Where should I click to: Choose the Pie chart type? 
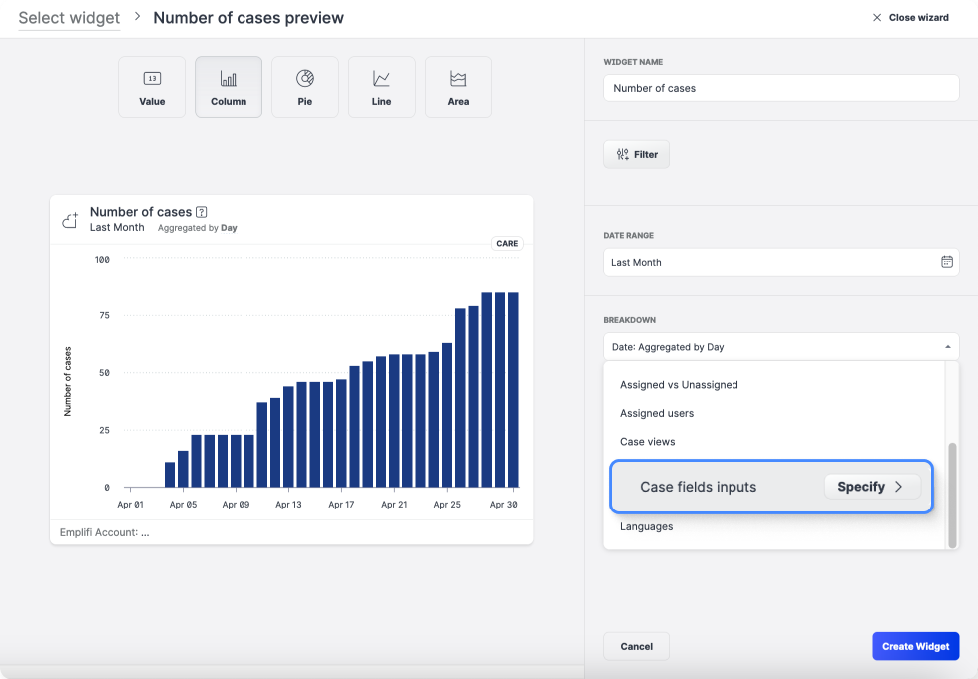305,87
